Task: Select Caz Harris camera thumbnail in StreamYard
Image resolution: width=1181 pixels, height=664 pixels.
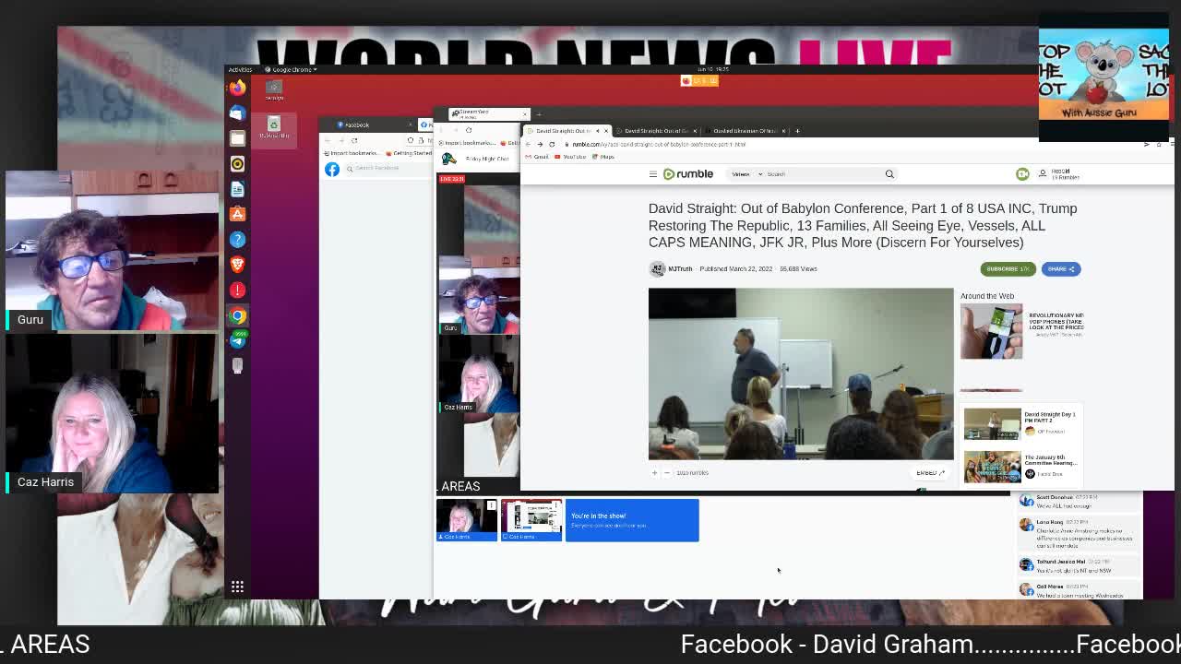Action: pos(467,519)
